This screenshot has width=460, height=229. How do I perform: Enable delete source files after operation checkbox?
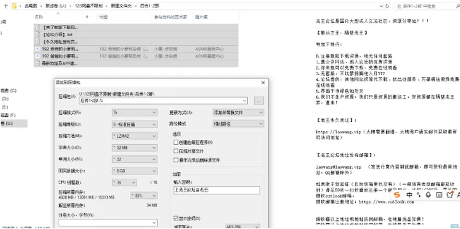pos(176,160)
